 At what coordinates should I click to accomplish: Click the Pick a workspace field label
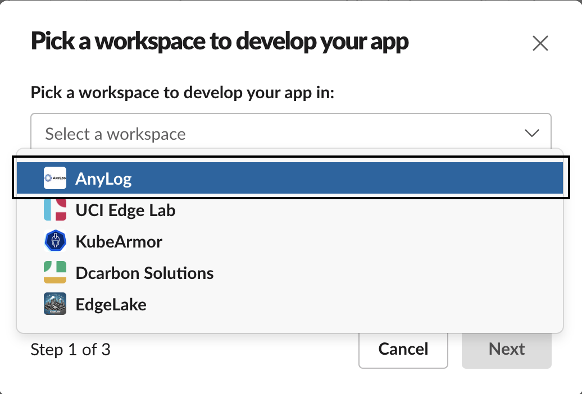(183, 93)
